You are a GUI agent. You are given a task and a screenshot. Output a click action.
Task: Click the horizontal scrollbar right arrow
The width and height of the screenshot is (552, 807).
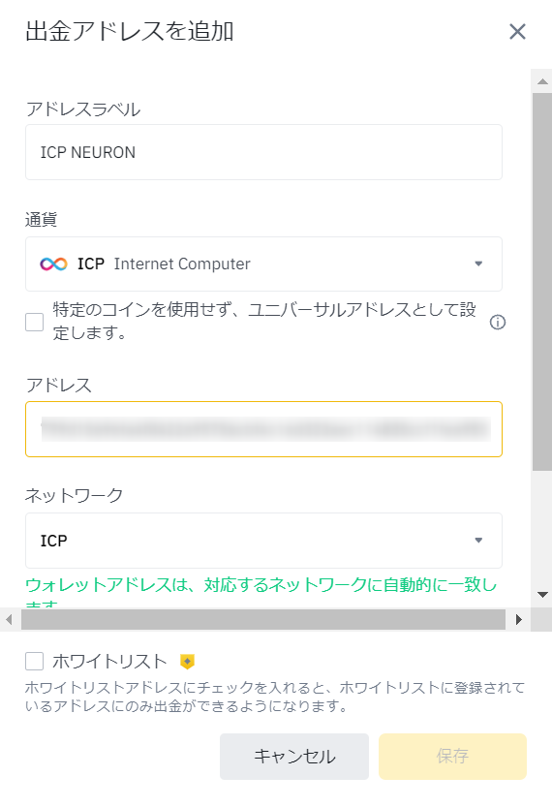[518, 620]
